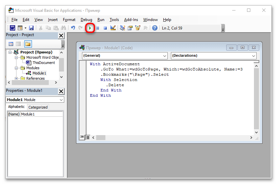
Task: Toggle Design Mode icon in toolbar
Action: 113,28
